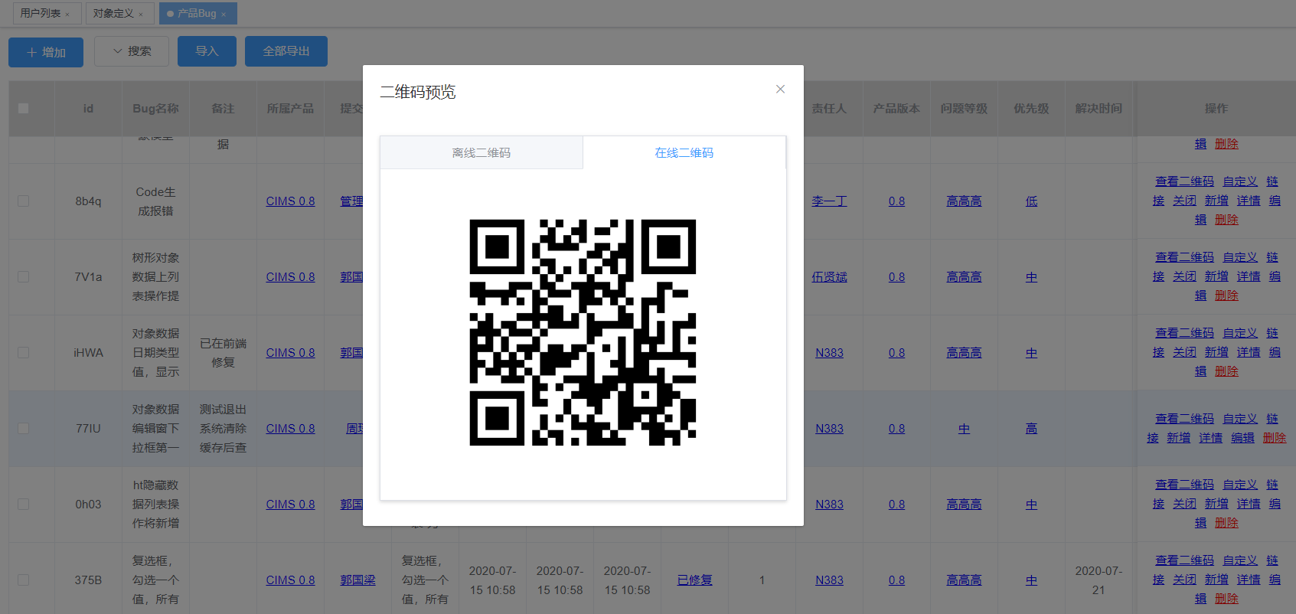1296x614 pixels.
Task: Open CIMS 0.8 link in row 77IU
Action: click(x=290, y=428)
